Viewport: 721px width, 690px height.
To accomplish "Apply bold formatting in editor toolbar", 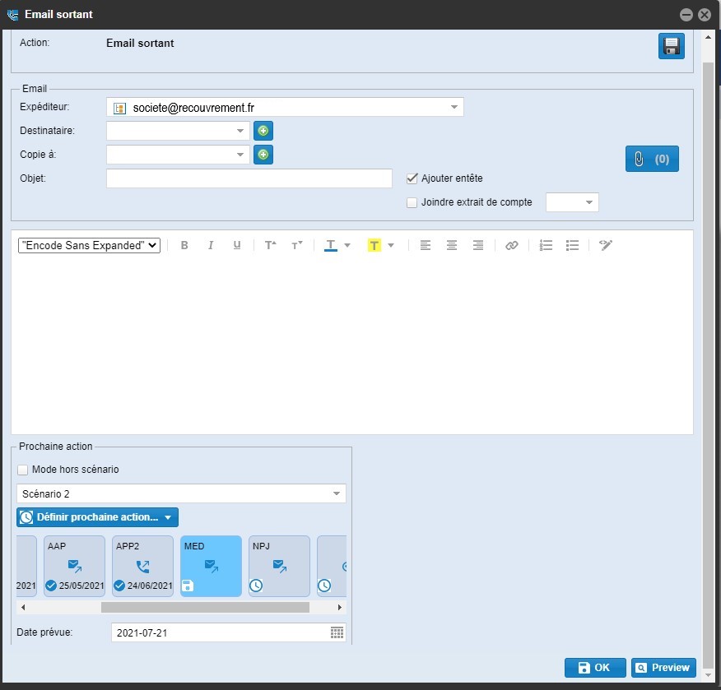I will 184,245.
